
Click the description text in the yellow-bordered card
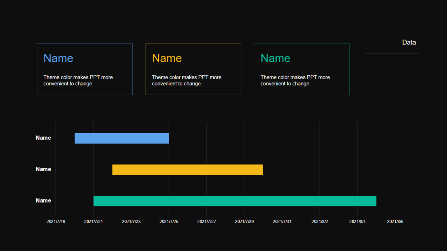tap(186, 81)
